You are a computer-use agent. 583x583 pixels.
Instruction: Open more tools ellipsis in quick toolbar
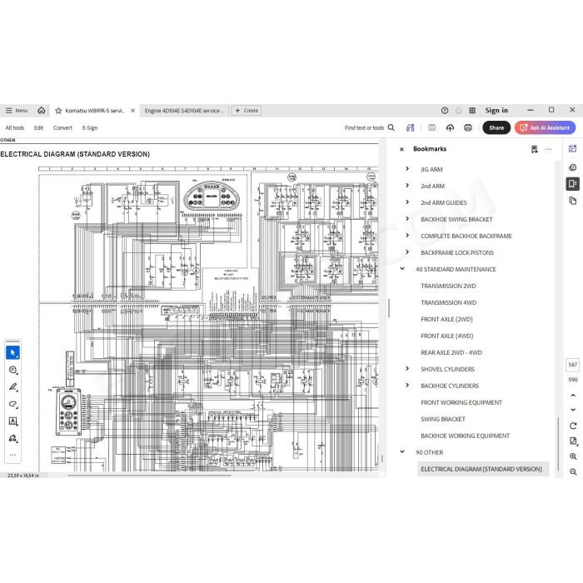coord(13,455)
